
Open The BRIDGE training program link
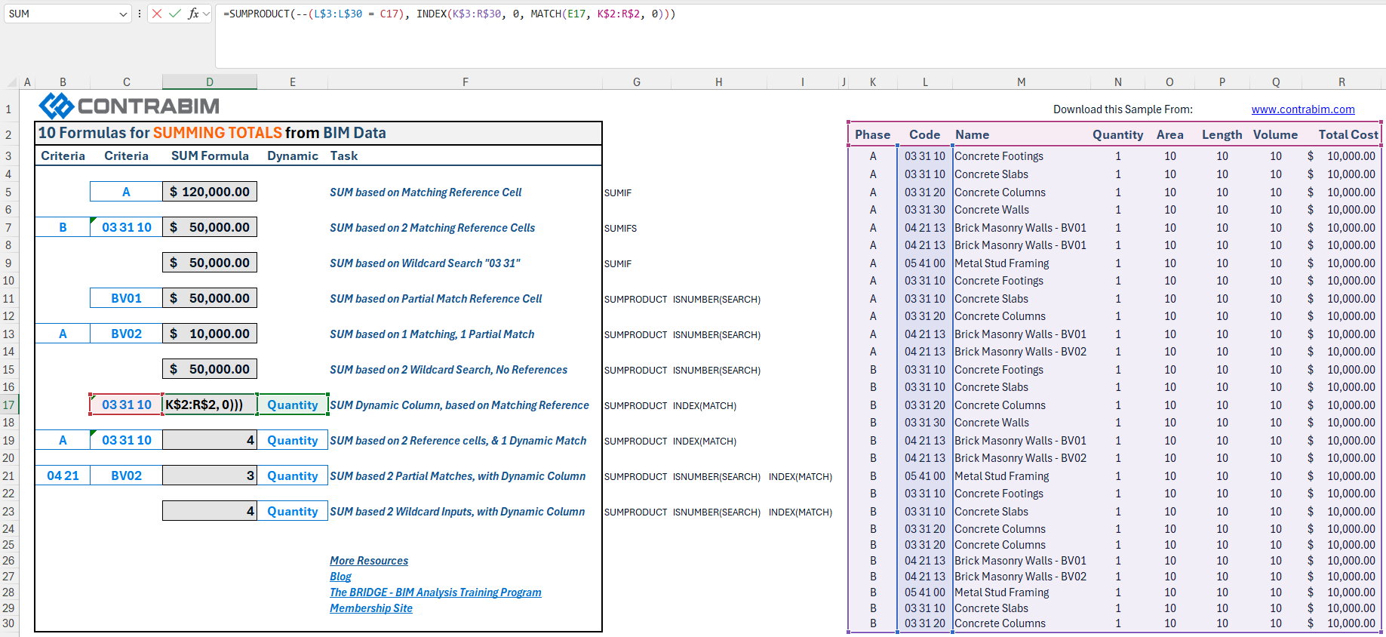435,592
